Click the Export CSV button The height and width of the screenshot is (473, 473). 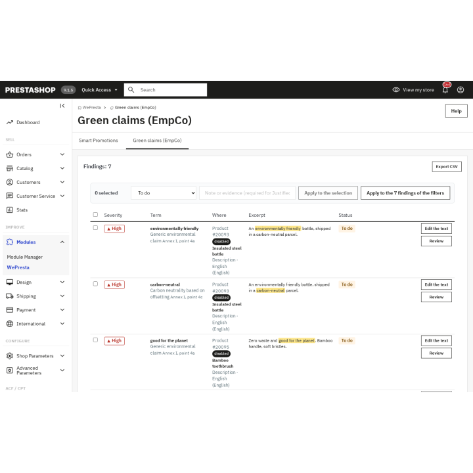click(x=447, y=167)
